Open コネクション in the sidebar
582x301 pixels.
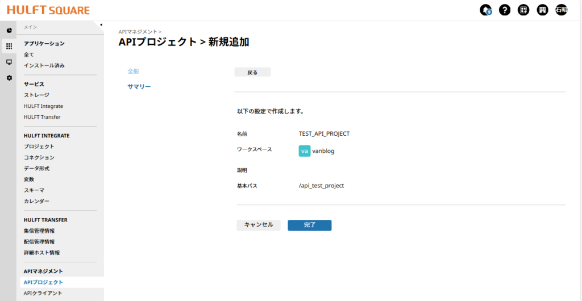pos(39,157)
